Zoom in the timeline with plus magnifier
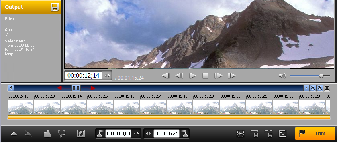Viewport: 339px width, 144px height. click(x=320, y=88)
